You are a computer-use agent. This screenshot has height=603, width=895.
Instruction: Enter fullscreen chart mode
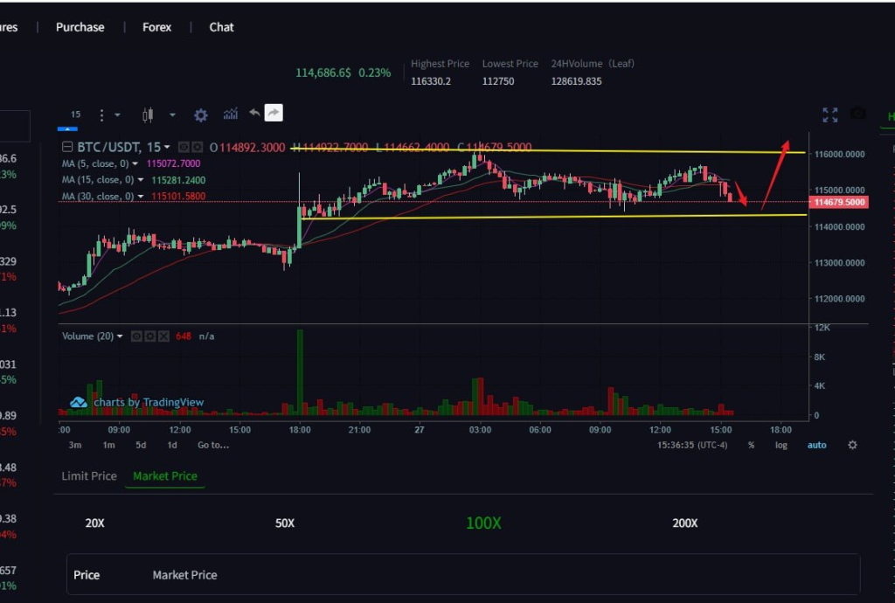point(829,114)
